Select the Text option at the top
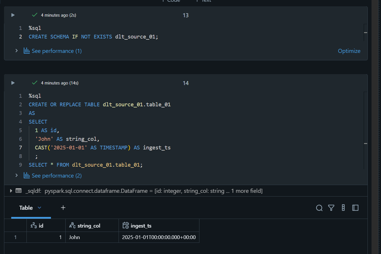381x254 pixels. click(x=203, y=1)
